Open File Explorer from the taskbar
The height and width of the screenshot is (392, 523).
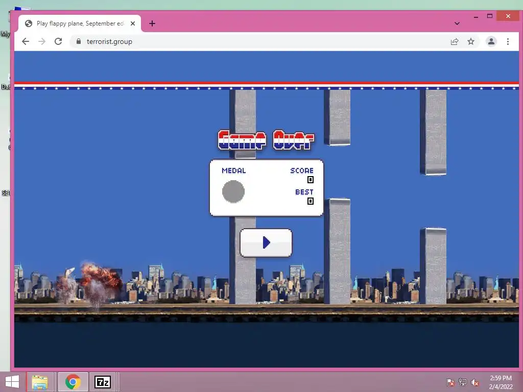pyautogui.click(x=40, y=382)
